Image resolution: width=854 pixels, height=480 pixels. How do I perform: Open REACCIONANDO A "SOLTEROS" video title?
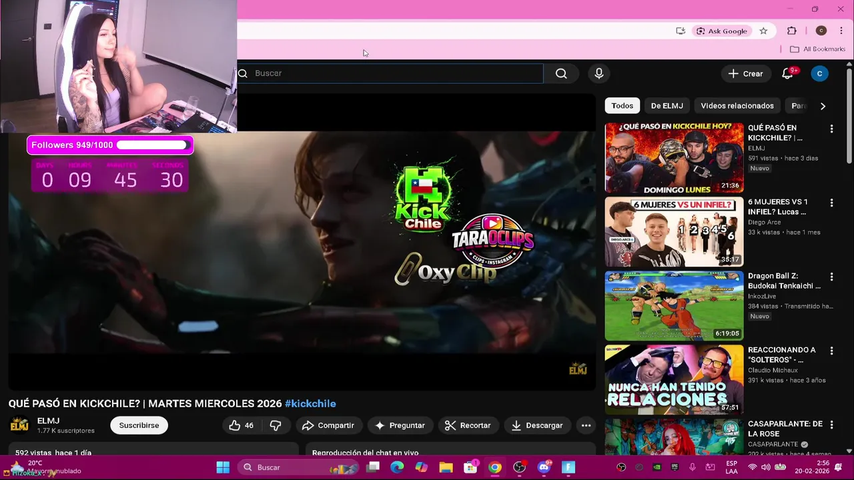[781, 355]
